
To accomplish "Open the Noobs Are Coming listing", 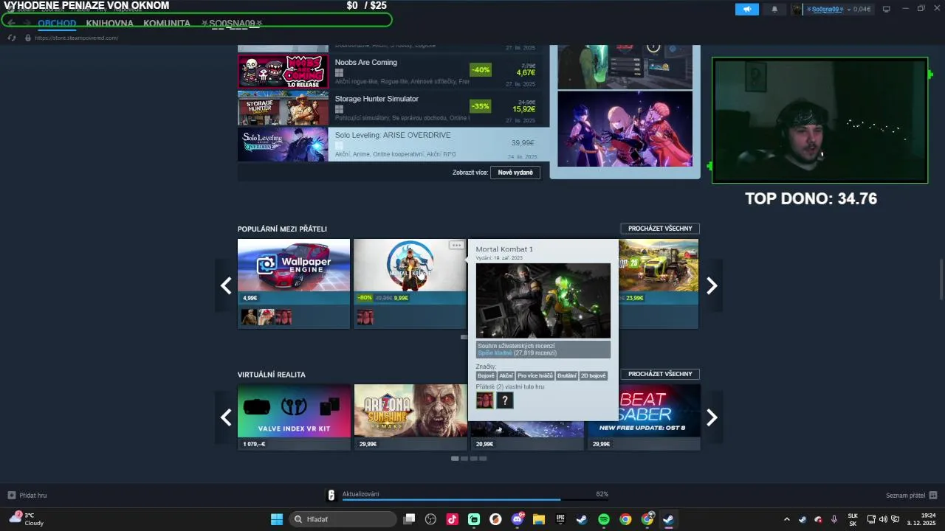I will pos(394,72).
